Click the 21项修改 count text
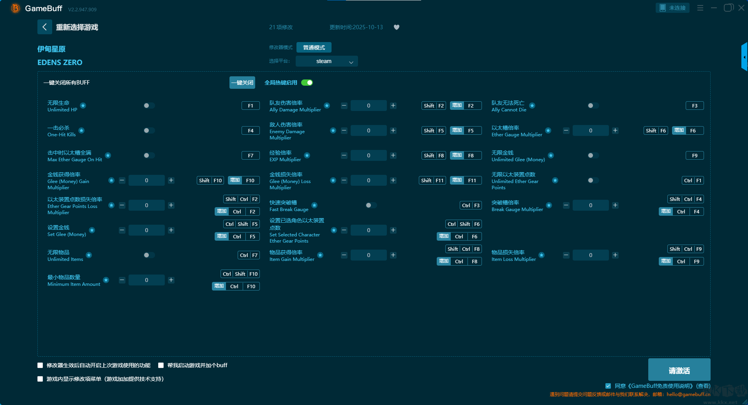Image resolution: width=748 pixels, height=405 pixels. [281, 27]
